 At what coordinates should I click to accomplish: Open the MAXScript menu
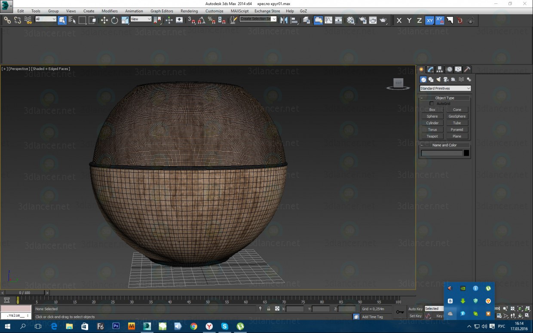click(239, 11)
